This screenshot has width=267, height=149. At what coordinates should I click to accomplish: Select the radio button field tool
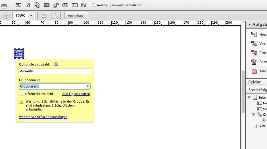pos(37,5)
